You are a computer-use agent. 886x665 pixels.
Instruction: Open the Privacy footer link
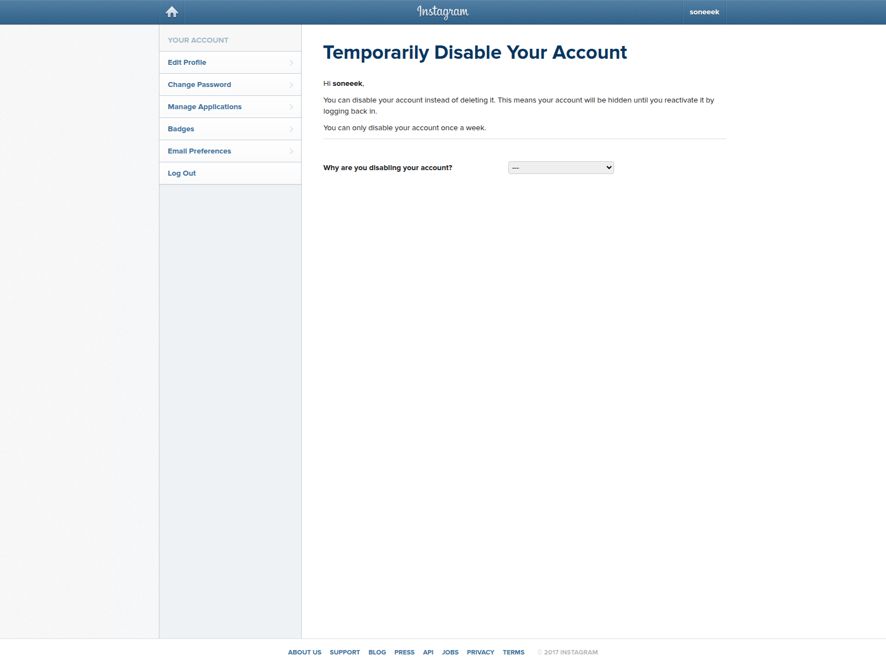click(x=481, y=652)
